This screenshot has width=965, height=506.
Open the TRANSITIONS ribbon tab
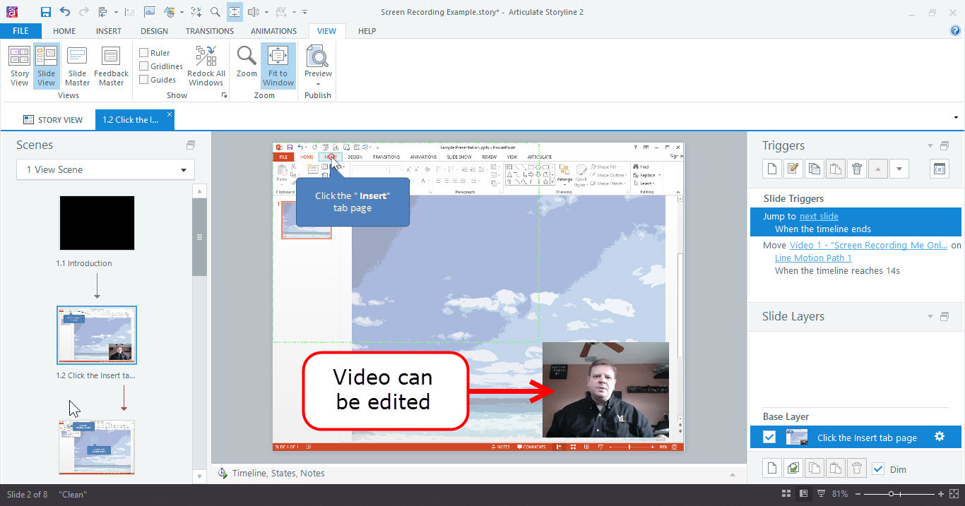(210, 31)
